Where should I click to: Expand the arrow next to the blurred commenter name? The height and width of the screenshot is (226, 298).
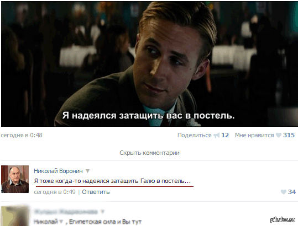click(x=102, y=211)
